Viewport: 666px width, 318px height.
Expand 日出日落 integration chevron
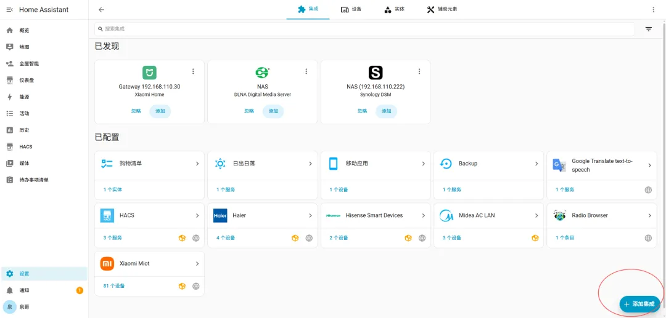pos(310,164)
